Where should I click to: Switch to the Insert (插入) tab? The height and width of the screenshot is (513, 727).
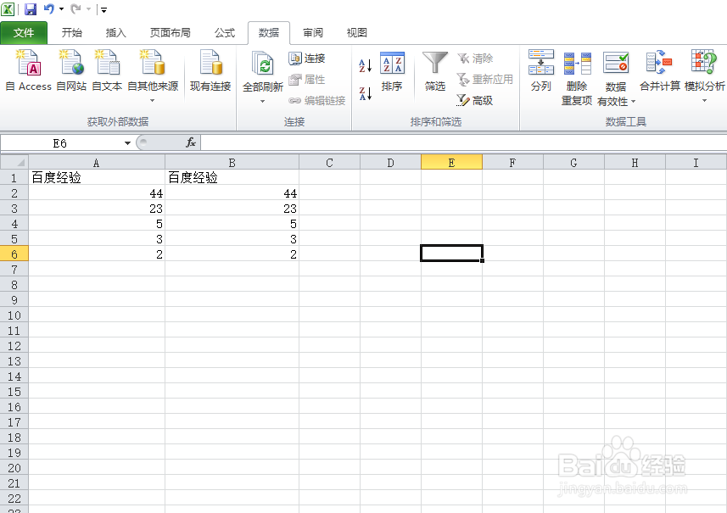[x=115, y=33]
